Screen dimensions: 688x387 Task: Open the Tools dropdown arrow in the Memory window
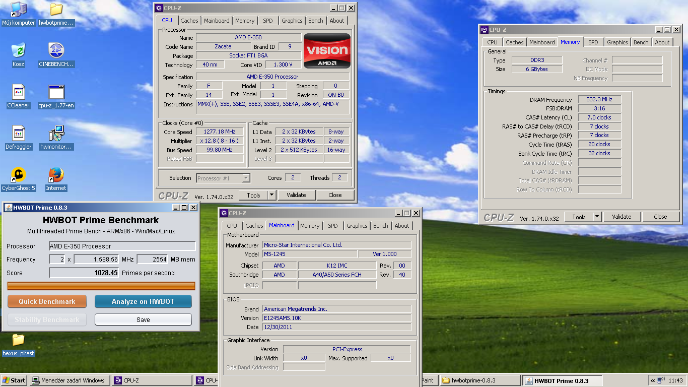click(597, 217)
